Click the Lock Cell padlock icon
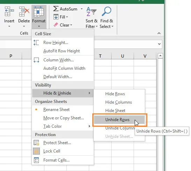The height and width of the screenshot is (171, 191). click(x=36, y=151)
